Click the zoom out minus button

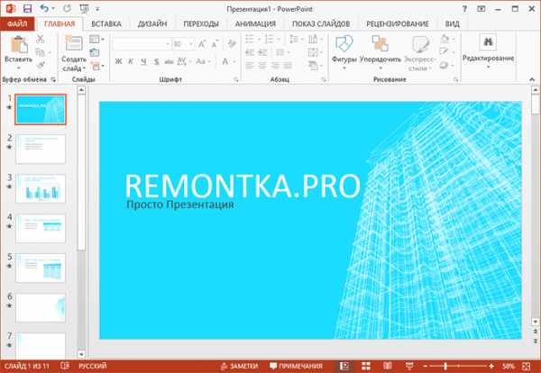tap(426, 366)
